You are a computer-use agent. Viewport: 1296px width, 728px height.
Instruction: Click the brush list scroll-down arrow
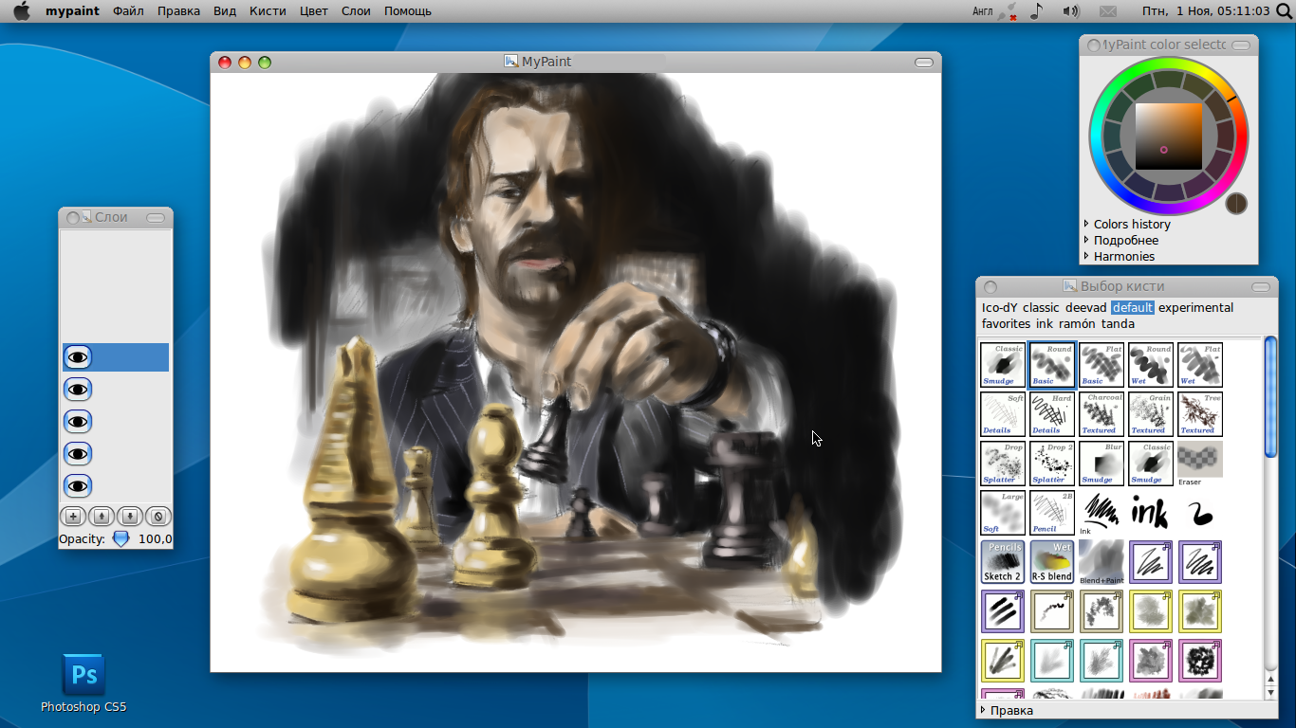[x=1270, y=694]
